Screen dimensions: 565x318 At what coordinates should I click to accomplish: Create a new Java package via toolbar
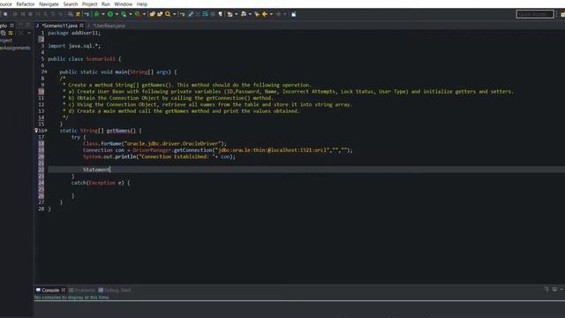(x=152, y=14)
